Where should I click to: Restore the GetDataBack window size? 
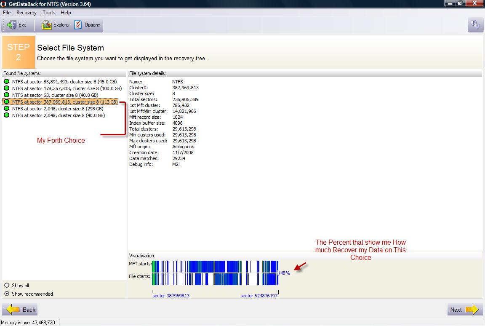tap(460, 3)
